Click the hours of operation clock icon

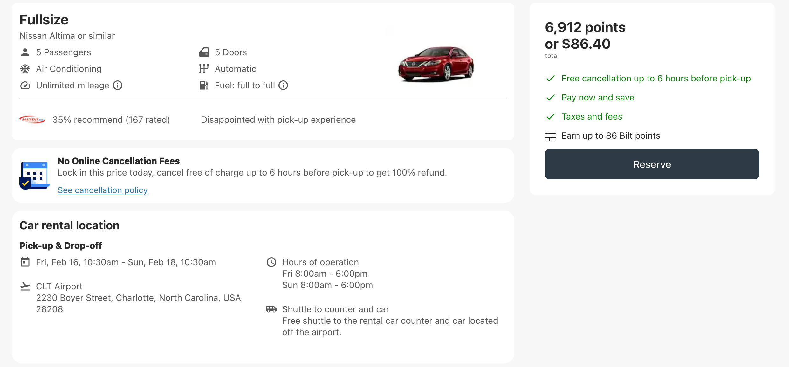pos(271,262)
